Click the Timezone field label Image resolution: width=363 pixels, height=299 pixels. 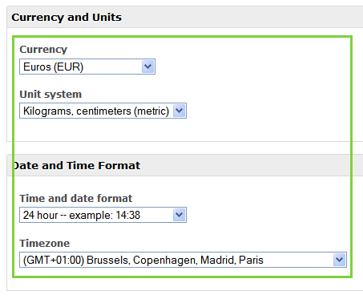(x=45, y=244)
